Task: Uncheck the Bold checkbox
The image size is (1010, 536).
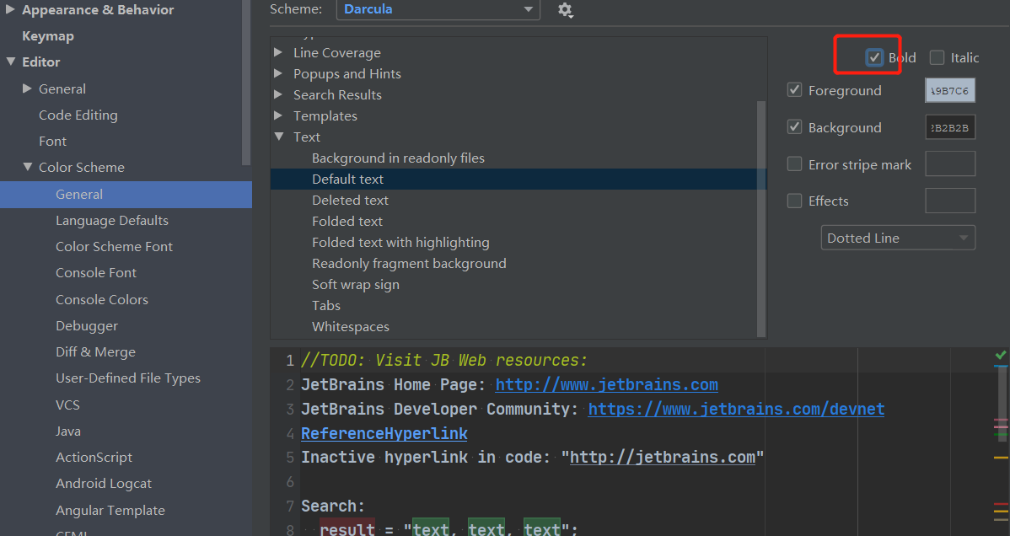Action: 874,58
